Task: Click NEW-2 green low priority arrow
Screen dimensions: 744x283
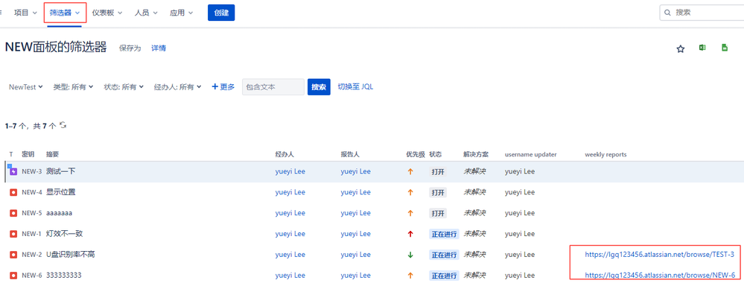Action: pyautogui.click(x=410, y=255)
